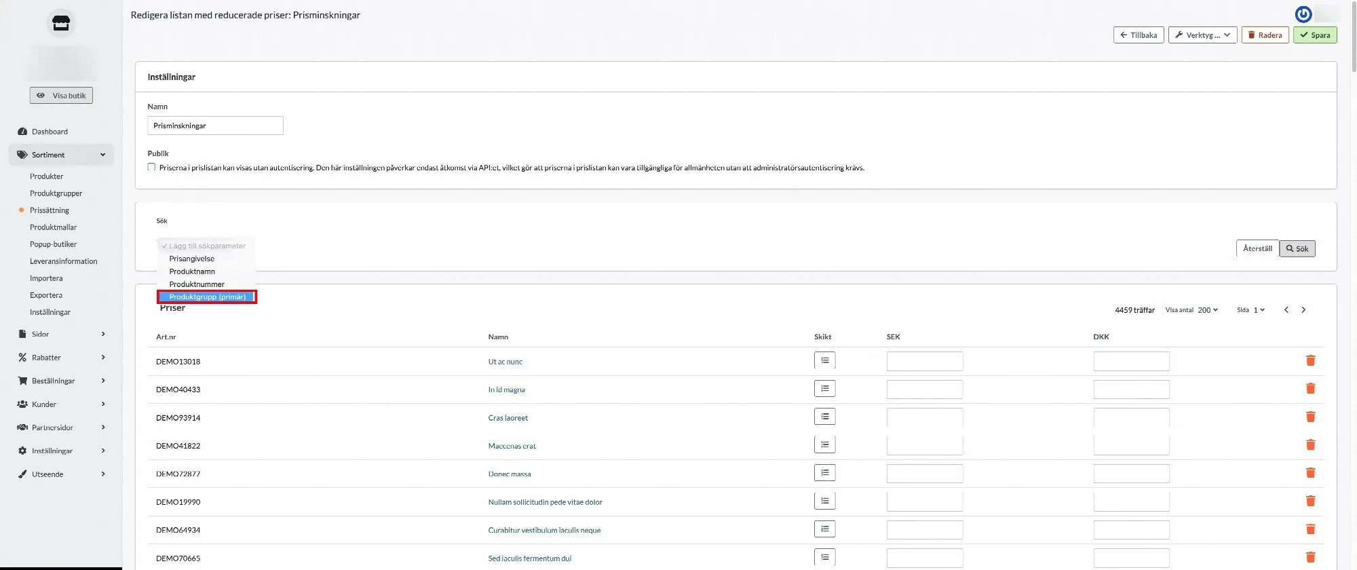The width and height of the screenshot is (1357, 570).
Task: Run search with the Sök button
Action: point(1297,248)
